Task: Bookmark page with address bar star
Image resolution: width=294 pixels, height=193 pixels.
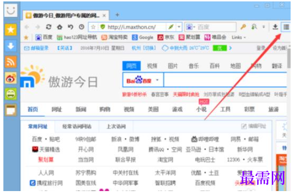Action: 93,27
